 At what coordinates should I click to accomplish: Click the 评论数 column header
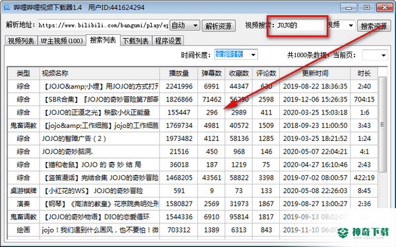[266, 73]
